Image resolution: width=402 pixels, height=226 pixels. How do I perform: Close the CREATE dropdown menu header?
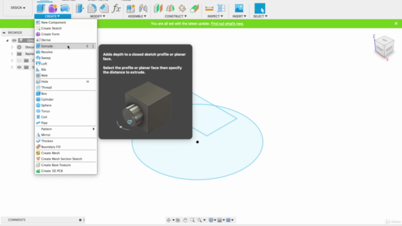point(53,16)
